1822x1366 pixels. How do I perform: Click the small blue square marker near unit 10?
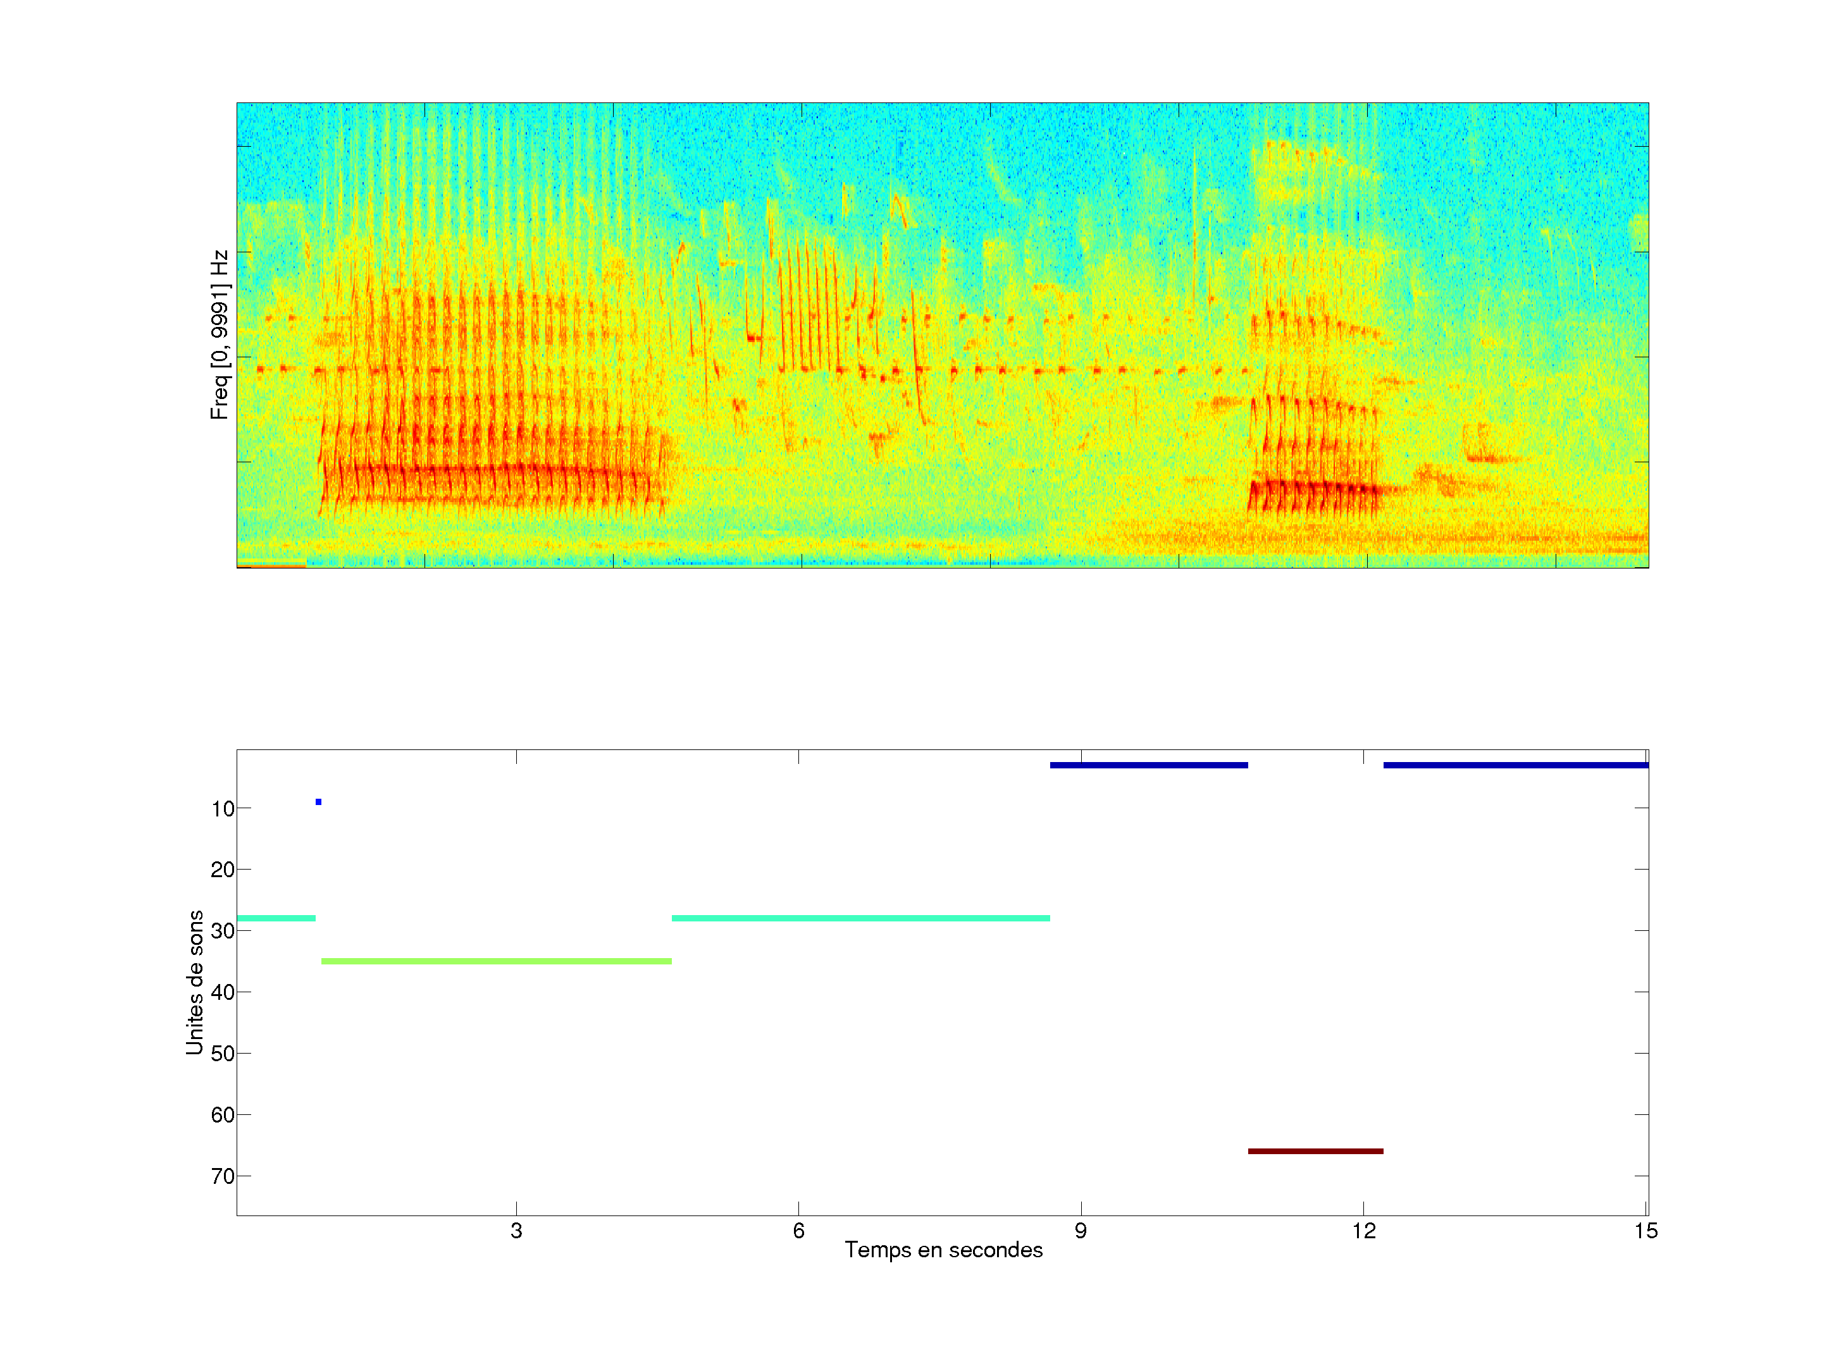pos(318,802)
